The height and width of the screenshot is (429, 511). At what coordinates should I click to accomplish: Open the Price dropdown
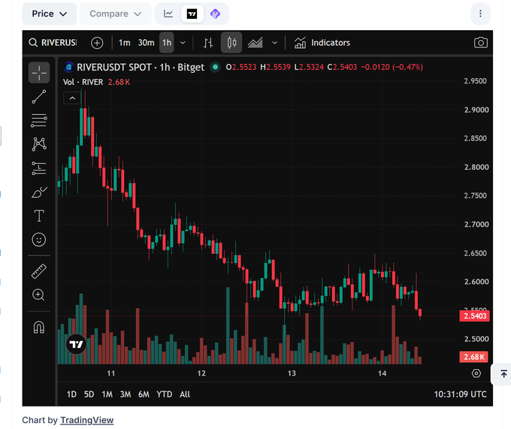point(49,14)
